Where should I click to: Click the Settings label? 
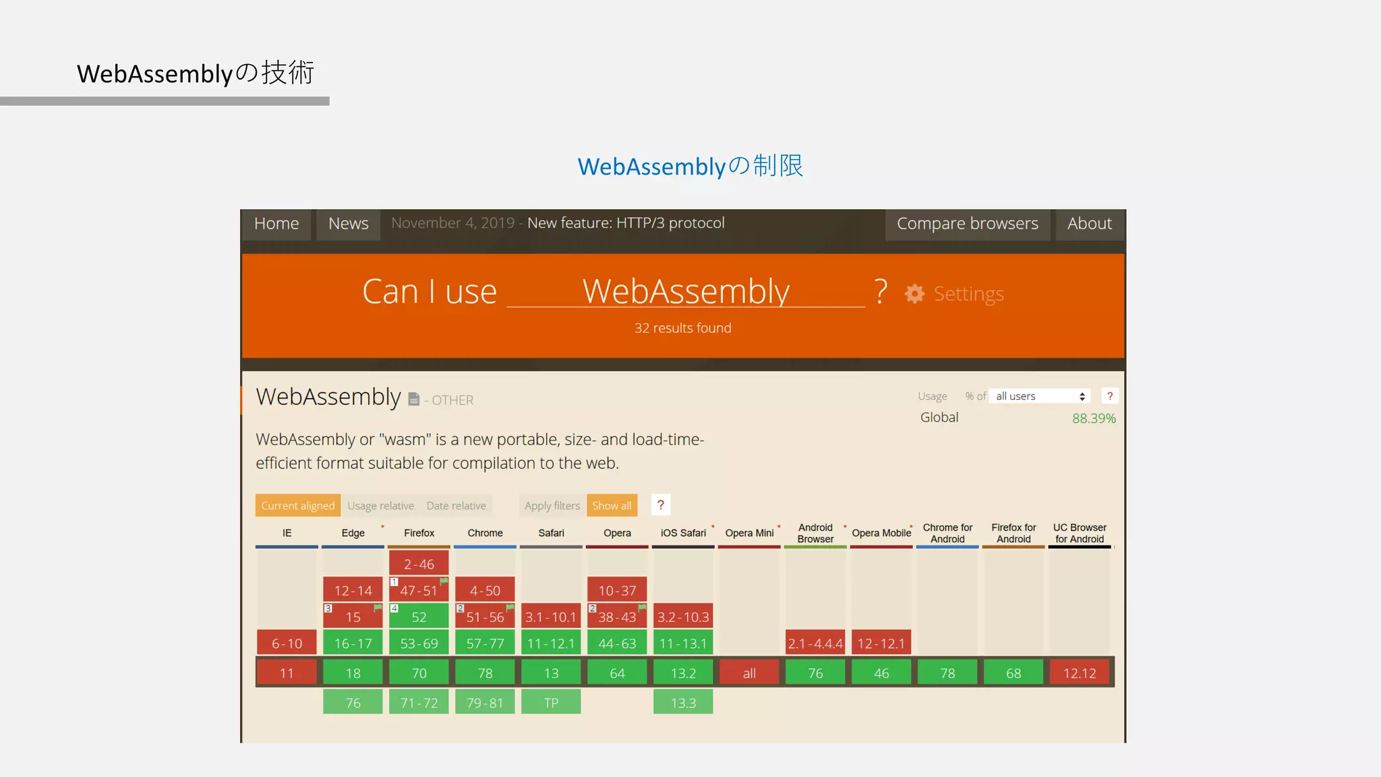point(969,294)
